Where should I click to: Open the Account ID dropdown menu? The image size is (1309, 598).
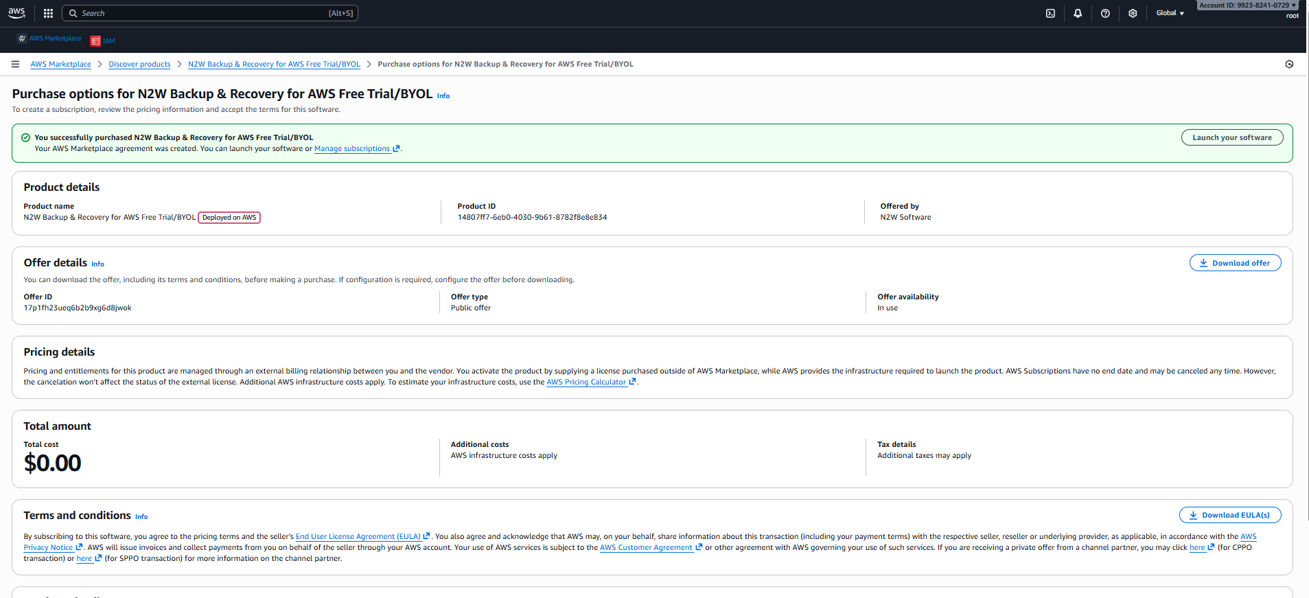tap(1247, 5)
